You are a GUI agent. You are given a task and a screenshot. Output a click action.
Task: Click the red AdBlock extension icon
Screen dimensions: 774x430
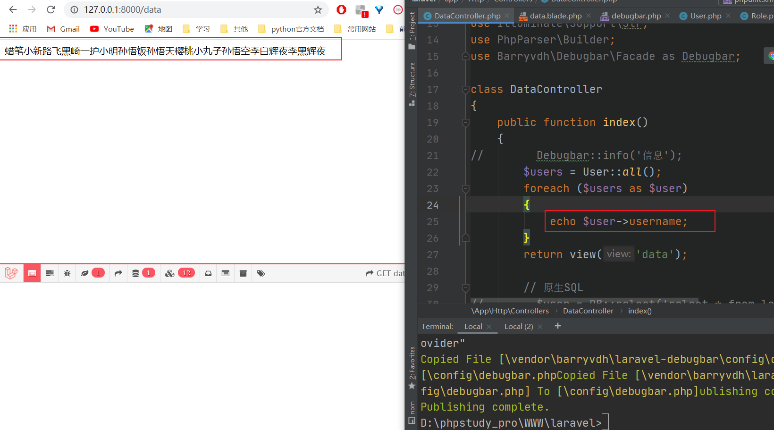tap(342, 9)
